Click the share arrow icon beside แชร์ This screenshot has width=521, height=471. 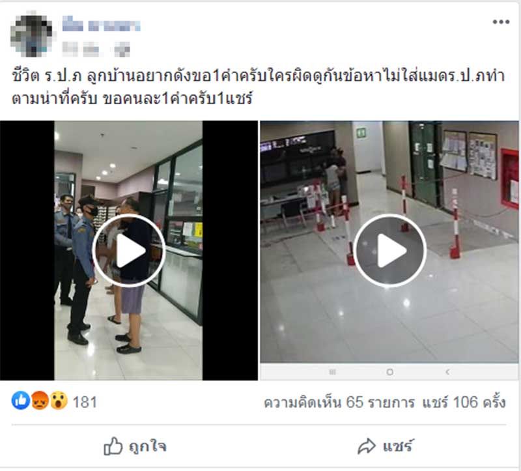coord(367,446)
